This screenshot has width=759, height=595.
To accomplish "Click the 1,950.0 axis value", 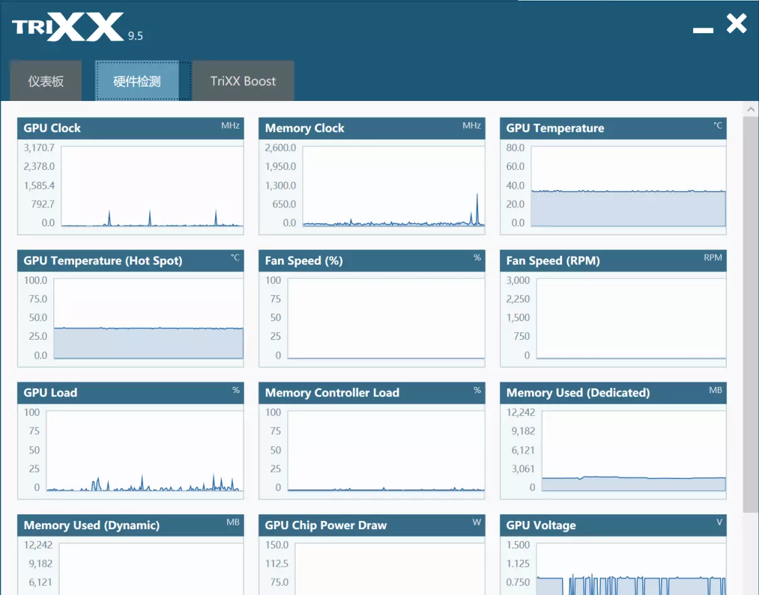I will [281, 167].
